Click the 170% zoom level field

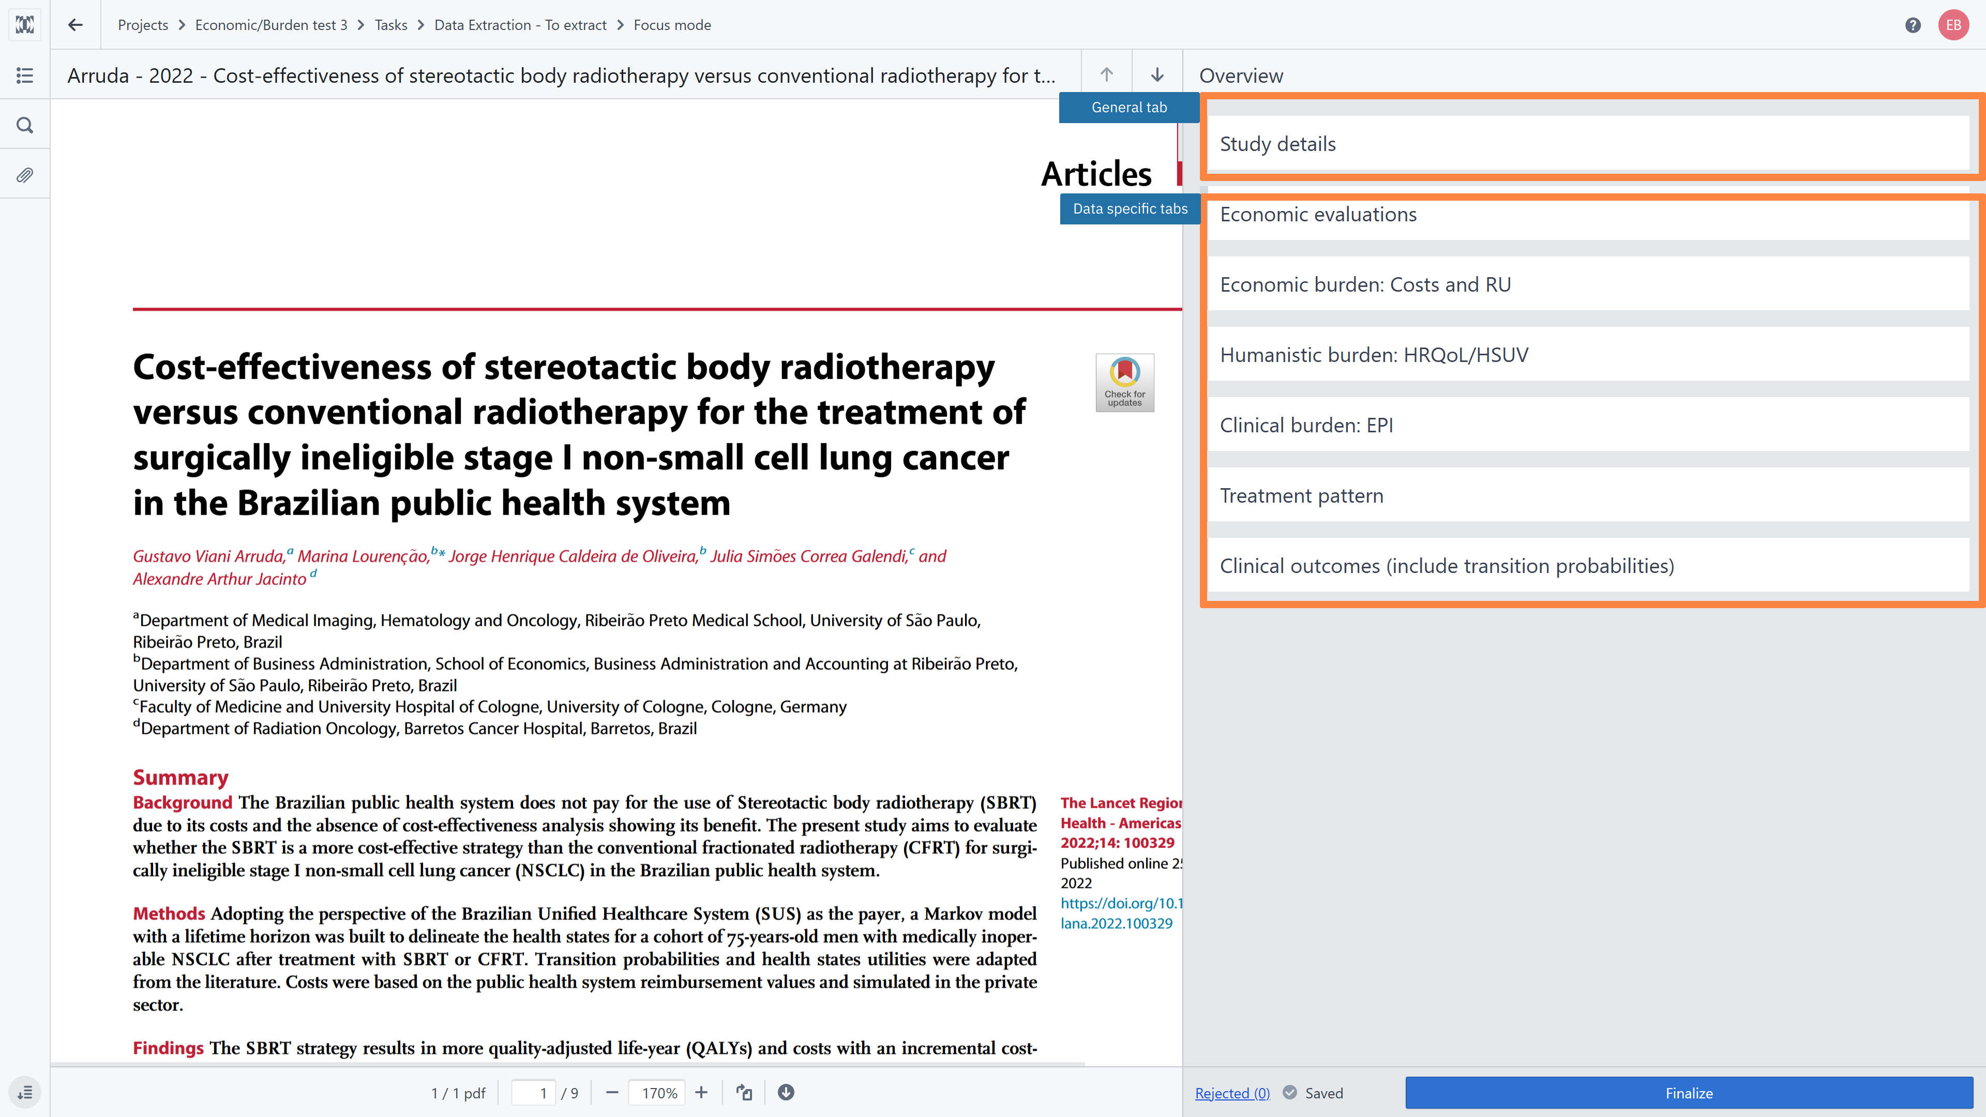coord(657,1092)
